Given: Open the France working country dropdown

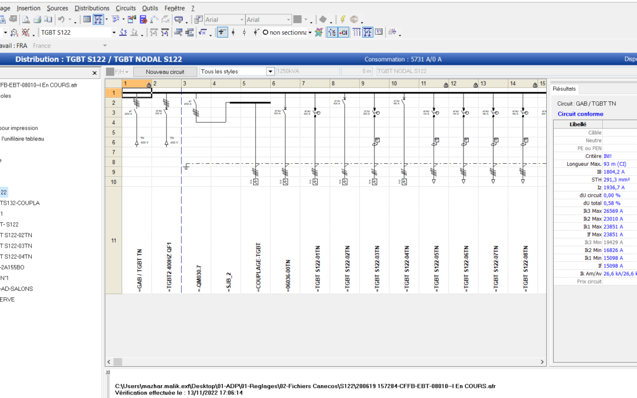Looking at the screenshot, I should pyautogui.click(x=105, y=45).
